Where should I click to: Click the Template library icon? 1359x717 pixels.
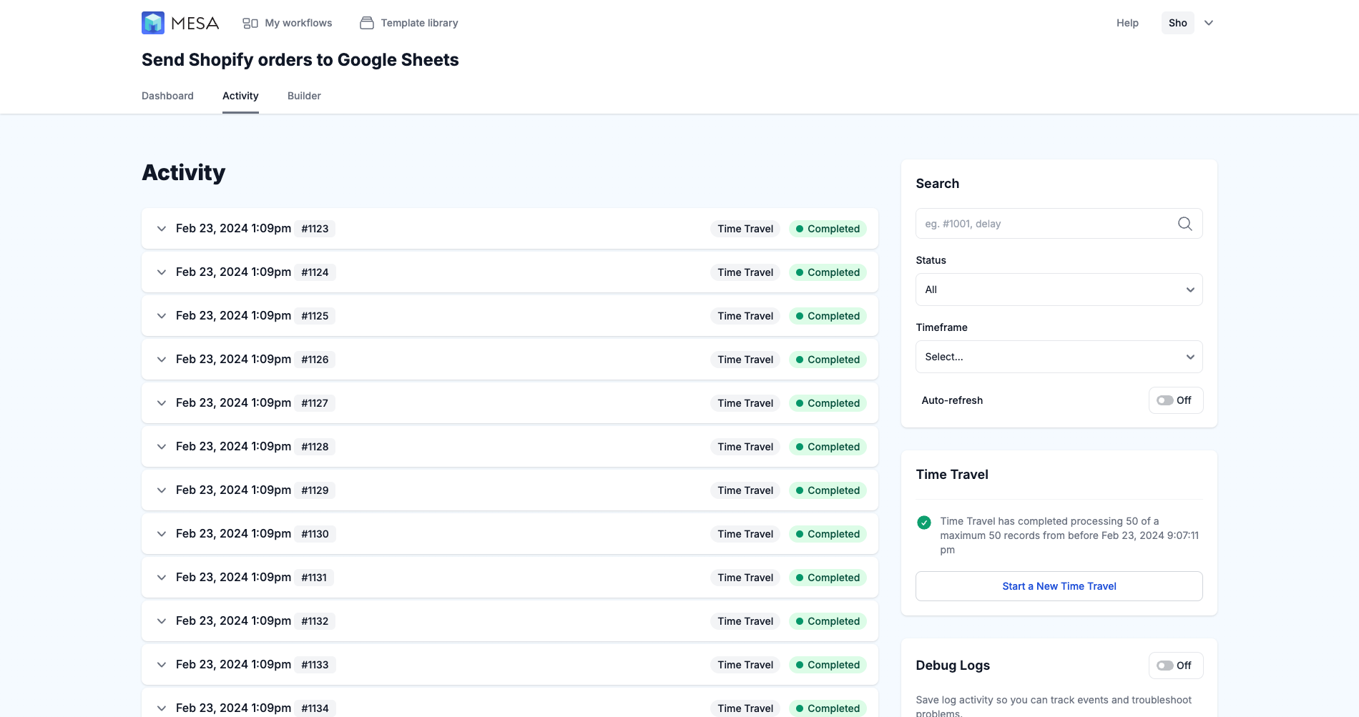[x=367, y=23]
